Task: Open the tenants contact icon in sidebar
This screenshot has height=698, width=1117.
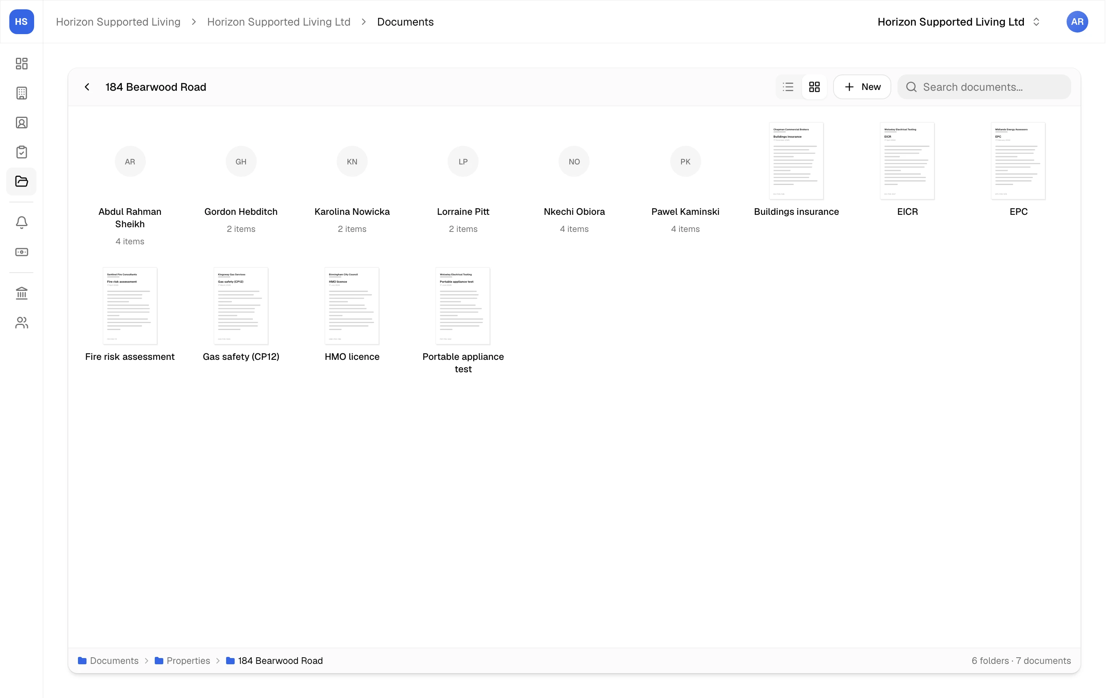Action: click(x=22, y=122)
